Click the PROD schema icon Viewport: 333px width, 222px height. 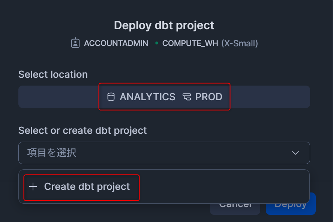[187, 97]
